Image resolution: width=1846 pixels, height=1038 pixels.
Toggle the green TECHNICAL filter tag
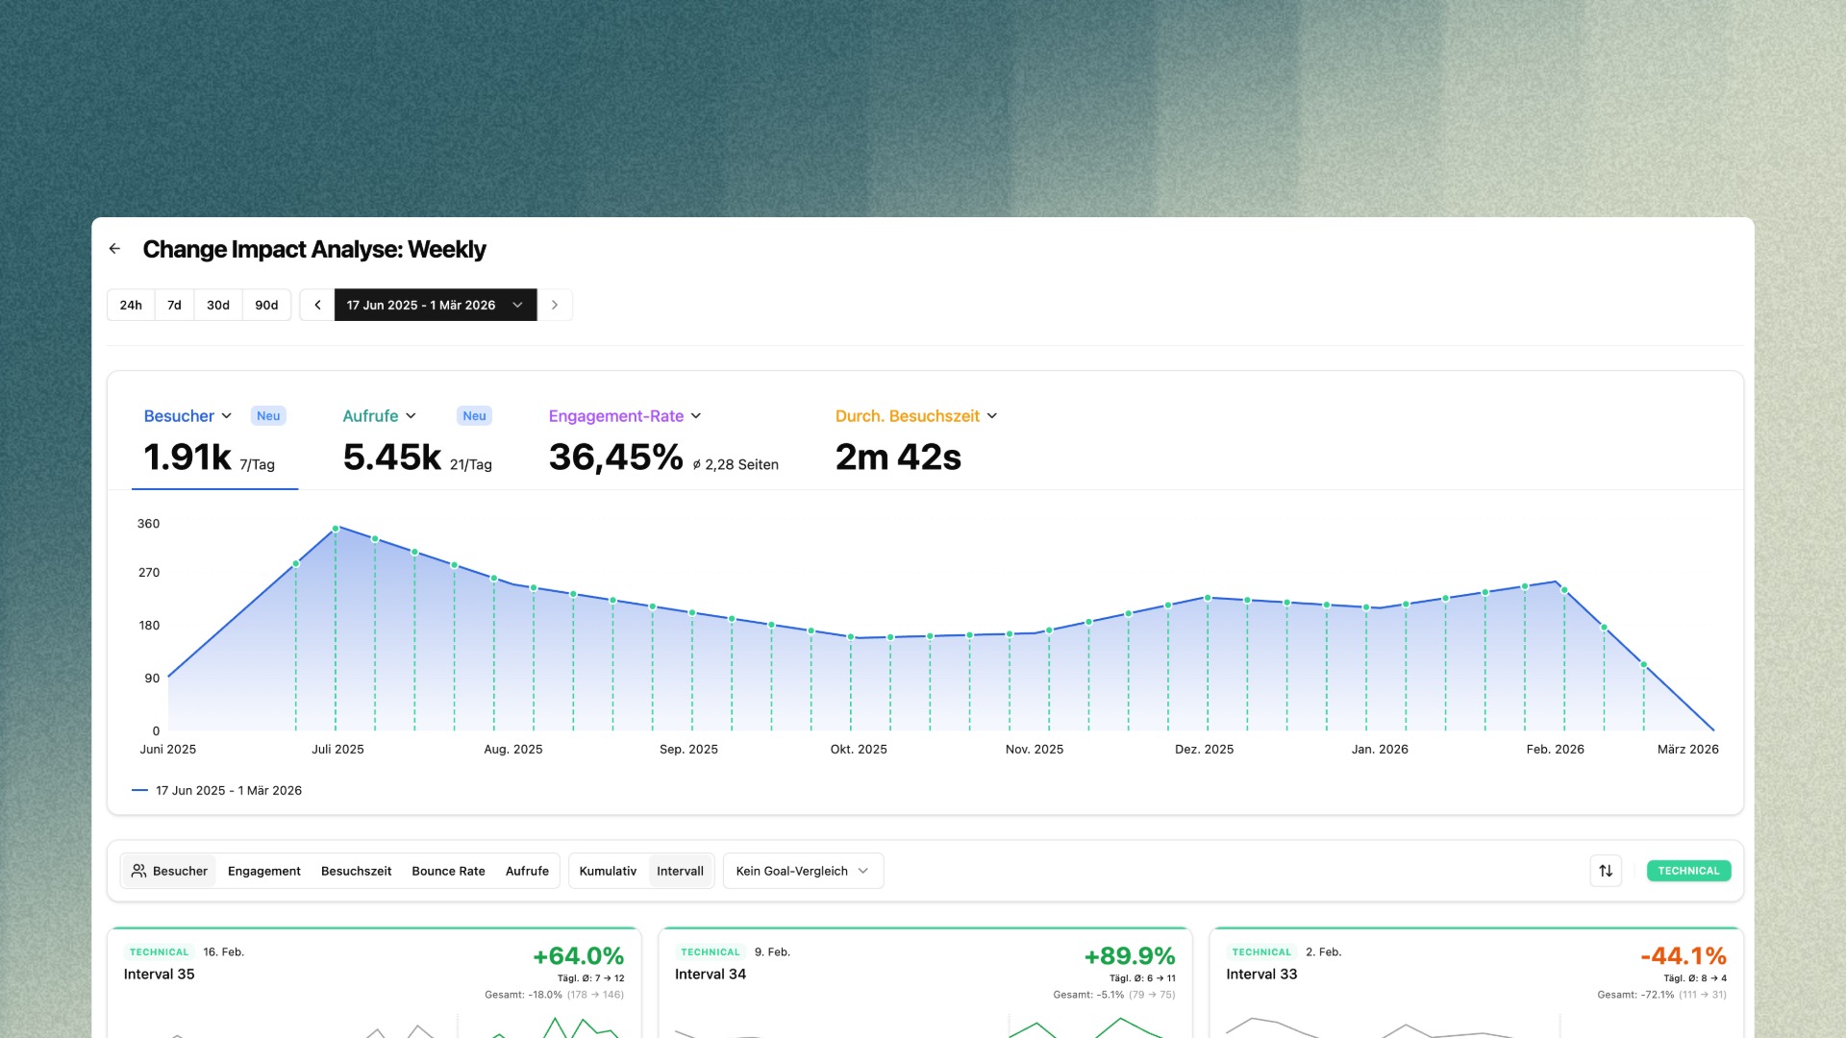(1688, 871)
